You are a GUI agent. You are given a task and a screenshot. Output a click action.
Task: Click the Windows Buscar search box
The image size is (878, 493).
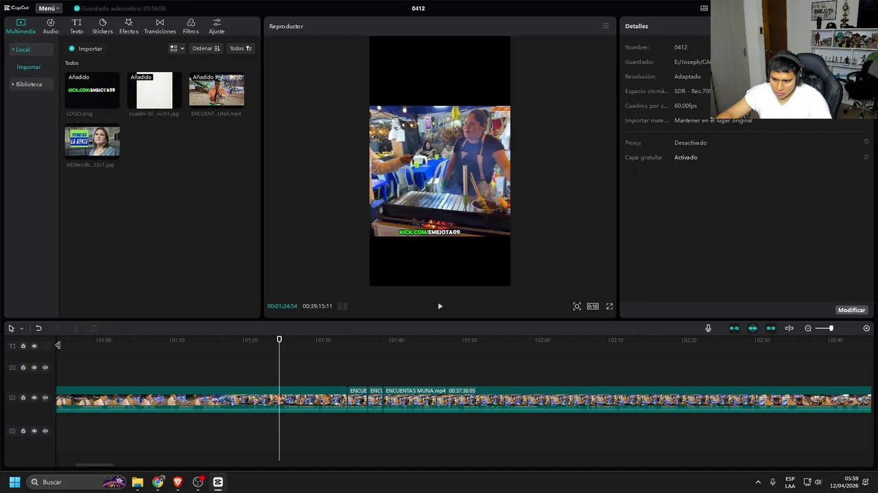coord(77,482)
